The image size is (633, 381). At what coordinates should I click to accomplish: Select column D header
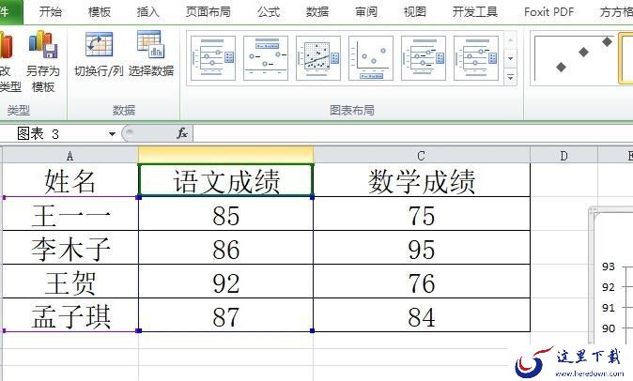click(564, 156)
